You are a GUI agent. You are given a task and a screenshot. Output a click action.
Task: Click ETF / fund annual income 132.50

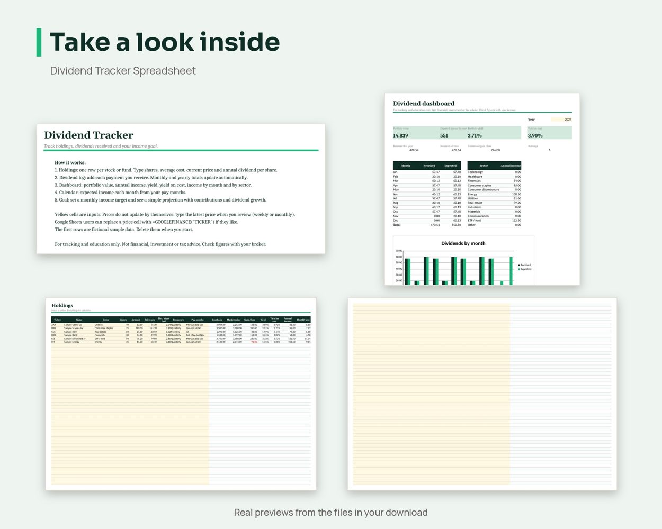tap(516, 221)
